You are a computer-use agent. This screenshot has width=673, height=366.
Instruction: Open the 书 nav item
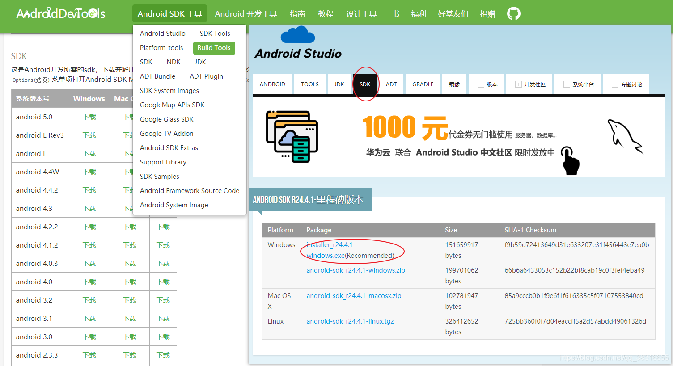click(395, 14)
